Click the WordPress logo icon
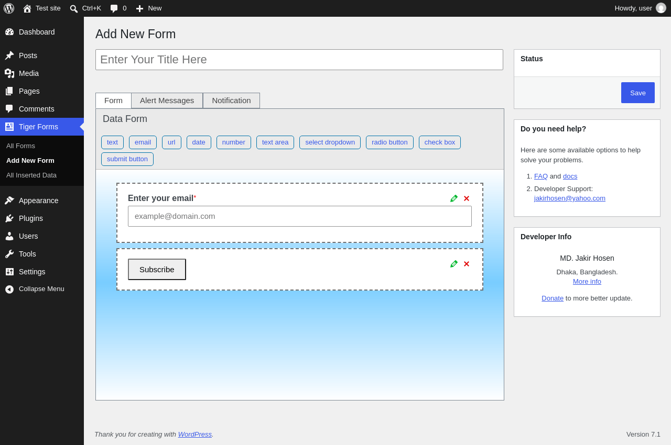Image resolution: width=671 pixels, height=445 pixels. [9, 8]
